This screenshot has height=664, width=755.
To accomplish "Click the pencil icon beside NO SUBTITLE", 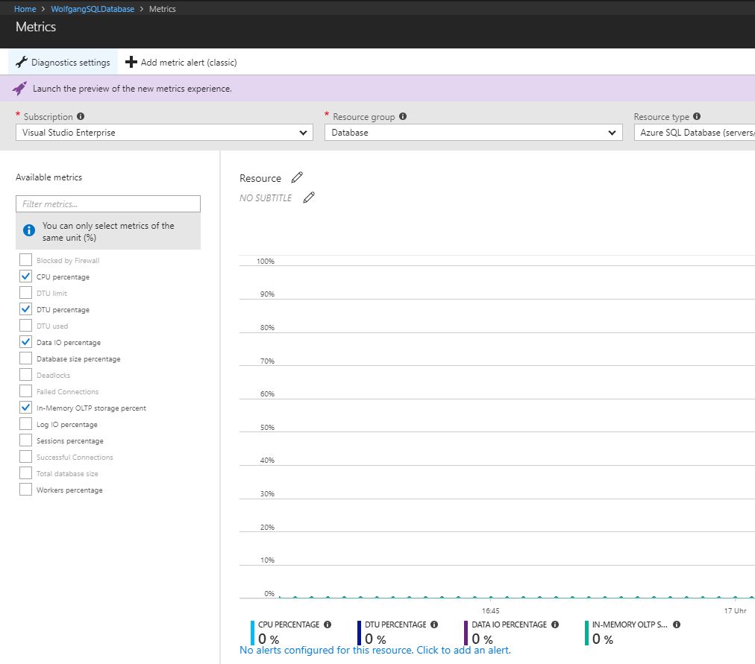I will (x=310, y=197).
